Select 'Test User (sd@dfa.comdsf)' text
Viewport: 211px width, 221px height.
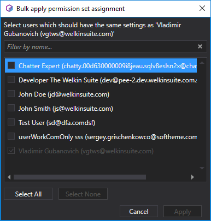57,123
